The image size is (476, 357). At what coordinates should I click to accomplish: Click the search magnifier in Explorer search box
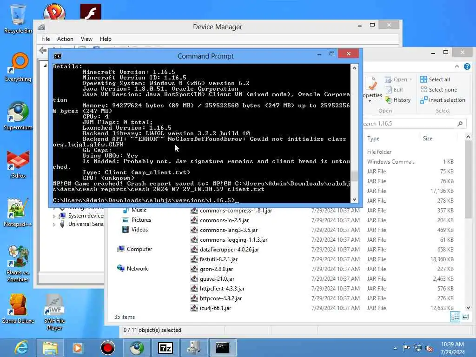click(460, 124)
